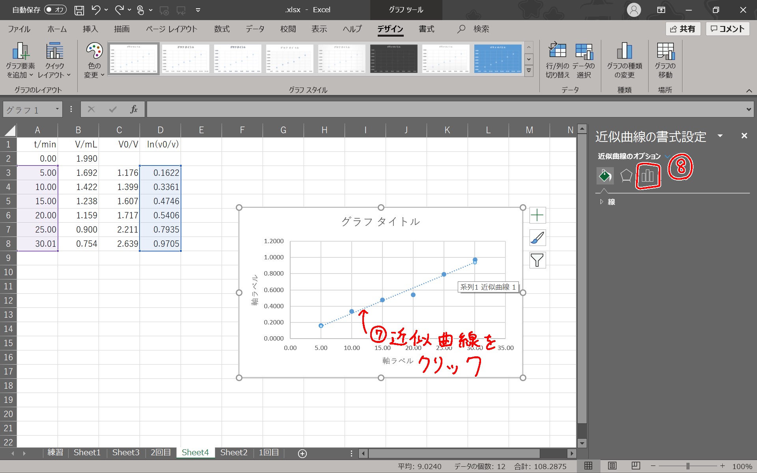Screen dimensions: 757x473
Task: Open the 挿入 ribbon tab
Action: click(x=90, y=29)
